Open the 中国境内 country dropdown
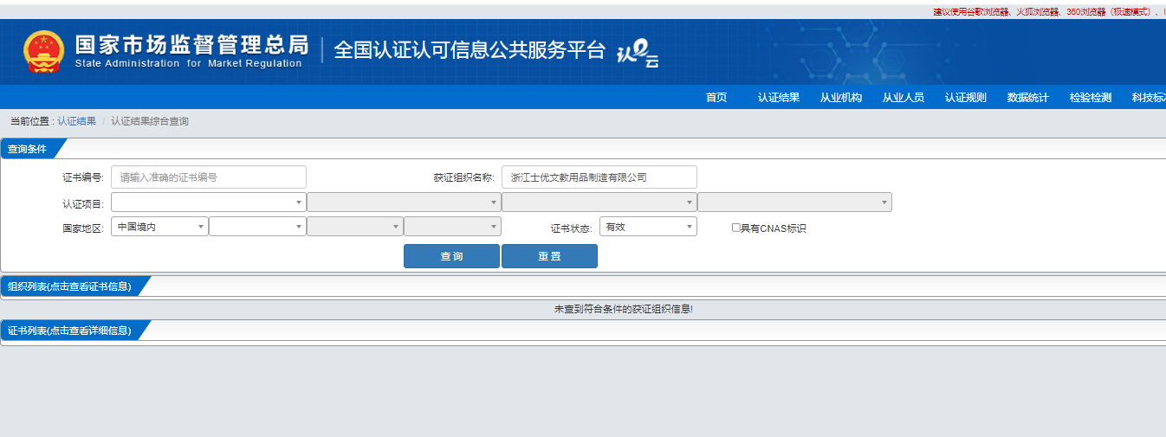The height and width of the screenshot is (437, 1166). pos(159,227)
